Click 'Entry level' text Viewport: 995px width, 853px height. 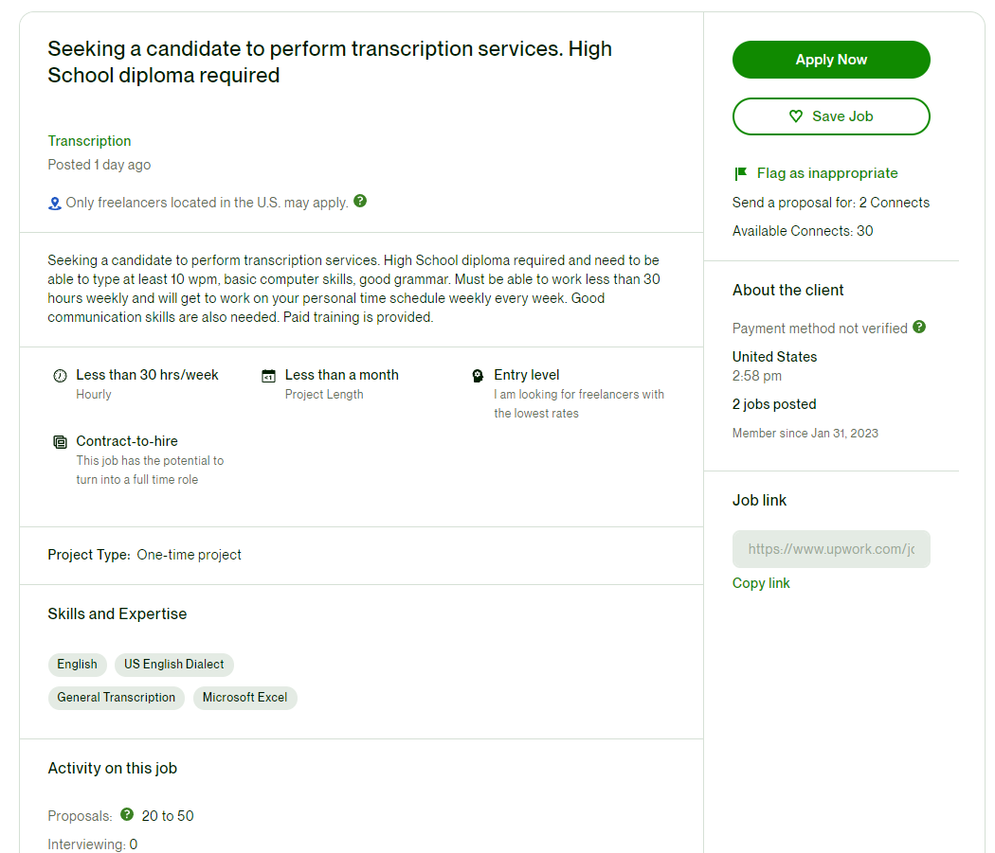527,375
